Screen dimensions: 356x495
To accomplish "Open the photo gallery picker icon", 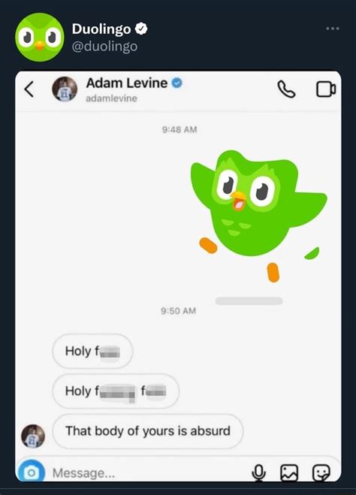I will (289, 472).
